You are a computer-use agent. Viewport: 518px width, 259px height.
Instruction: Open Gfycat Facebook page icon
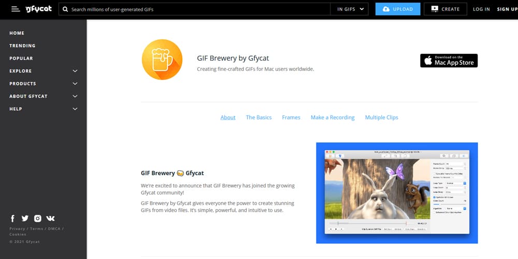[12, 219]
